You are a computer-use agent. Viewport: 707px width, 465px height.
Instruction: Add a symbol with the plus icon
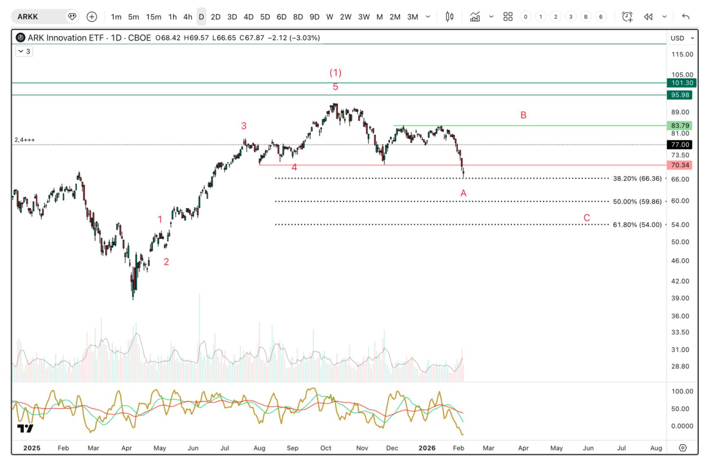[92, 17]
